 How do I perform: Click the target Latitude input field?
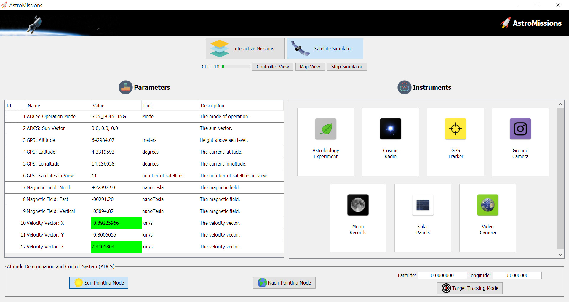click(x=442, y=275)
